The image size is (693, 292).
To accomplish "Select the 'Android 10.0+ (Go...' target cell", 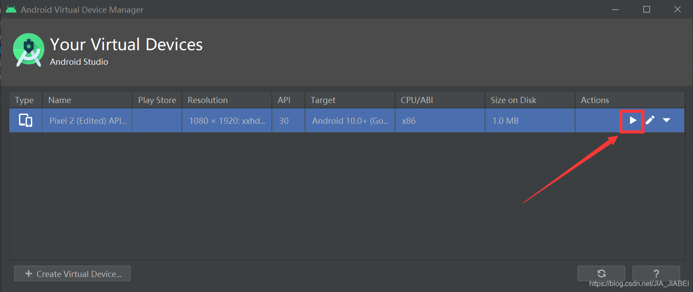I will (350, 120).
